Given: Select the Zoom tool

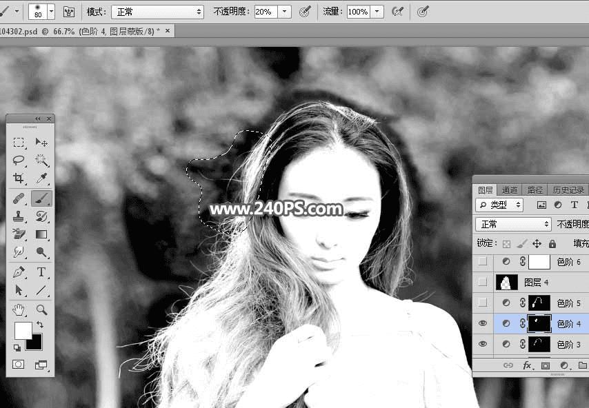Looking at the screenshot, I should [41, 309].
